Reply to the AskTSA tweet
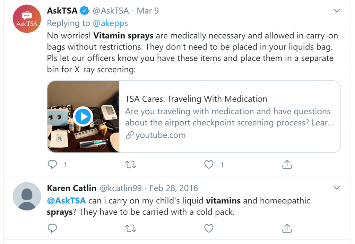 52,164
